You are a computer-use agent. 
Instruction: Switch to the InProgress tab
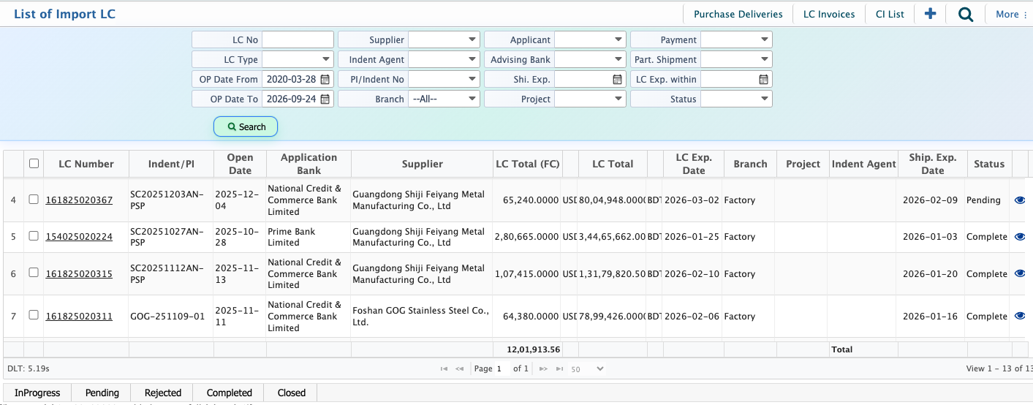tap(37, 393)
